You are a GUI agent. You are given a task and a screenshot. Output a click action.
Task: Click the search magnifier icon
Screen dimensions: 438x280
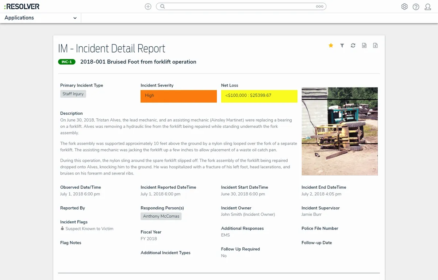coord(163,7)
